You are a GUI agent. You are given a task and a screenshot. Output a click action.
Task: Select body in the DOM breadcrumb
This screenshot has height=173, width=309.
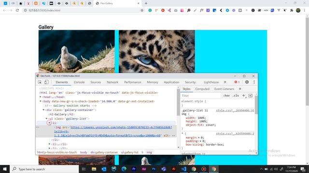(x=84, y=152)
